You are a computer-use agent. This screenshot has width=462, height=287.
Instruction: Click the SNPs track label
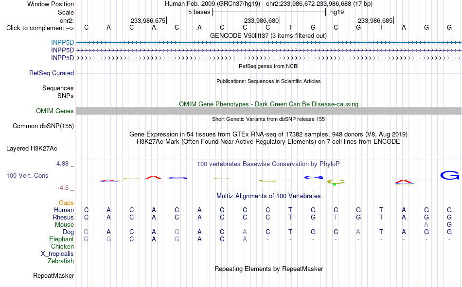point(66,96)
